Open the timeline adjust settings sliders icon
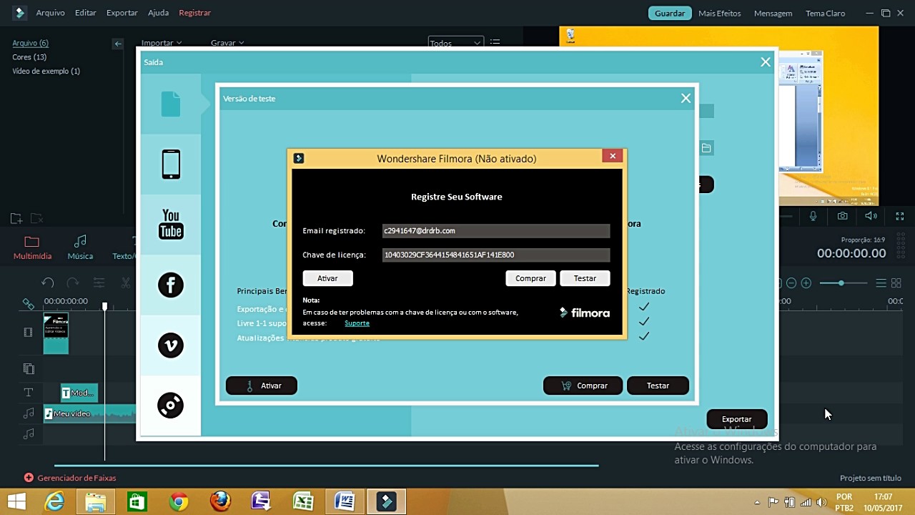The image size is (915, 515). pos(99,283)
